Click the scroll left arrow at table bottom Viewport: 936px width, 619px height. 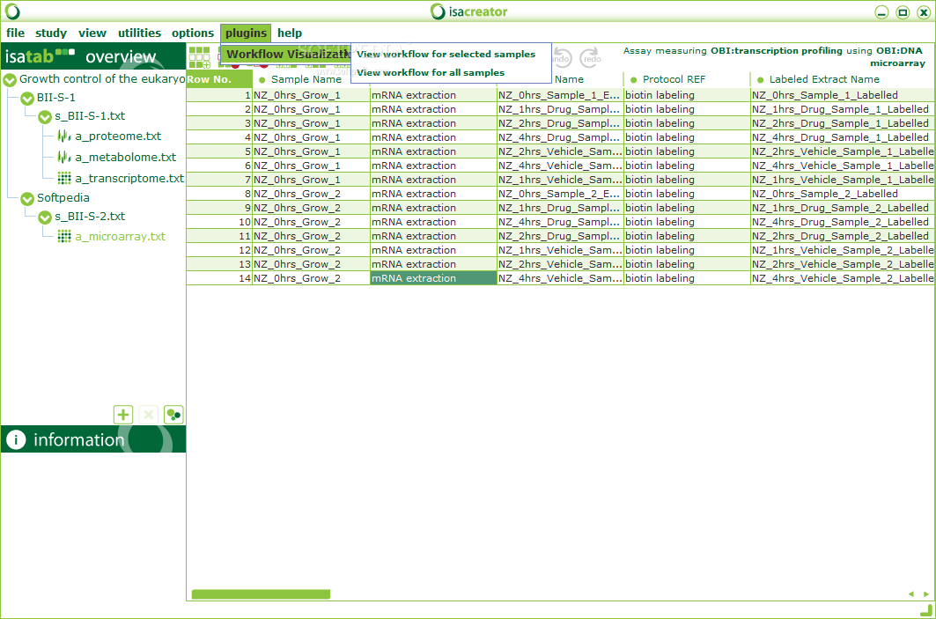[911, 594]
